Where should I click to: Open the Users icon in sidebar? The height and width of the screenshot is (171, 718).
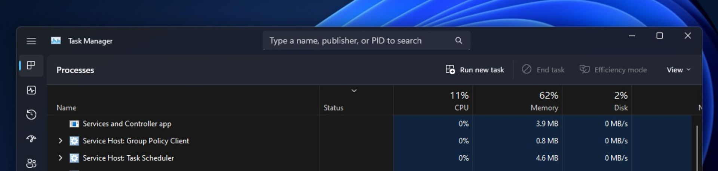coord(31,163)
